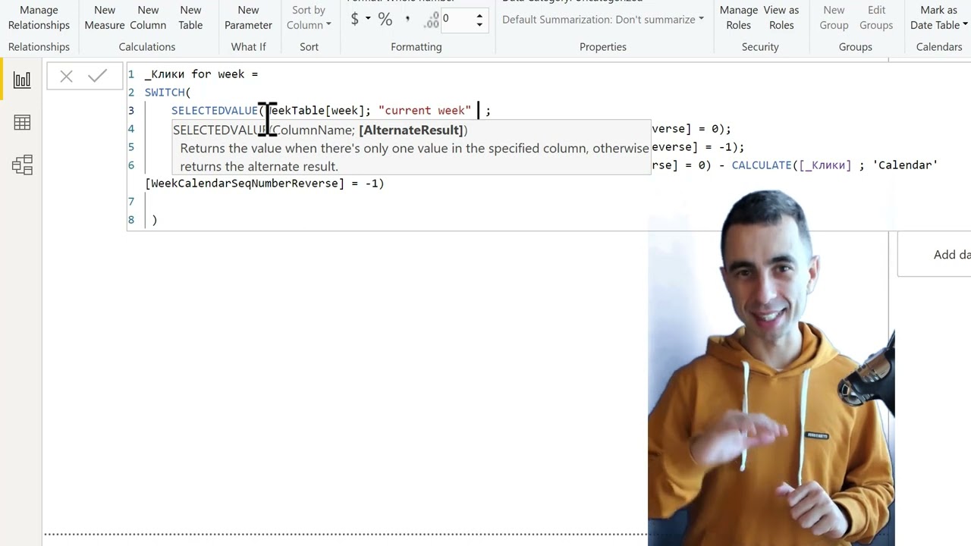Open the Report view from left sidebar

click(x=22, y=80)
